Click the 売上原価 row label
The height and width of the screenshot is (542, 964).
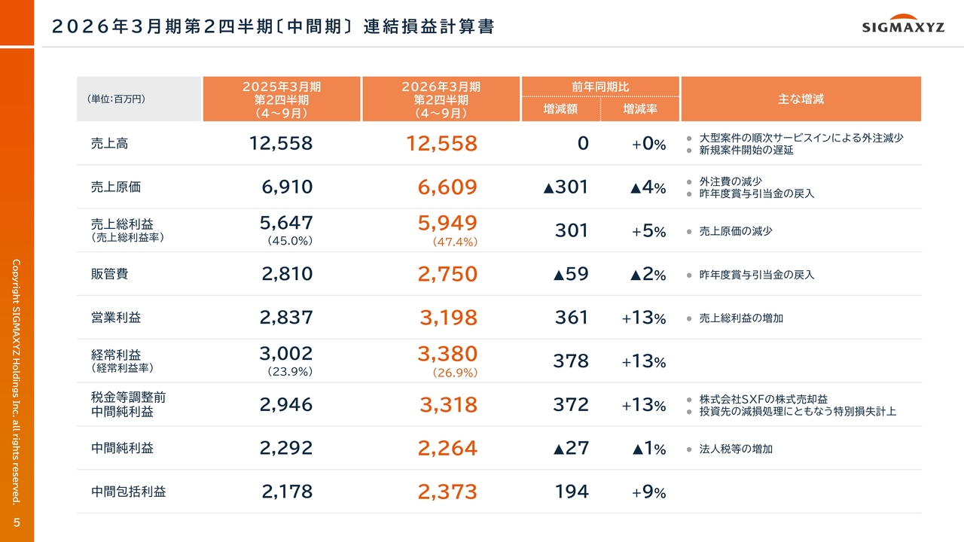[116, 187]
